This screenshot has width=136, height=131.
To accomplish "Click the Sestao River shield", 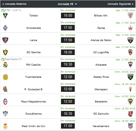I will [130, 77].
